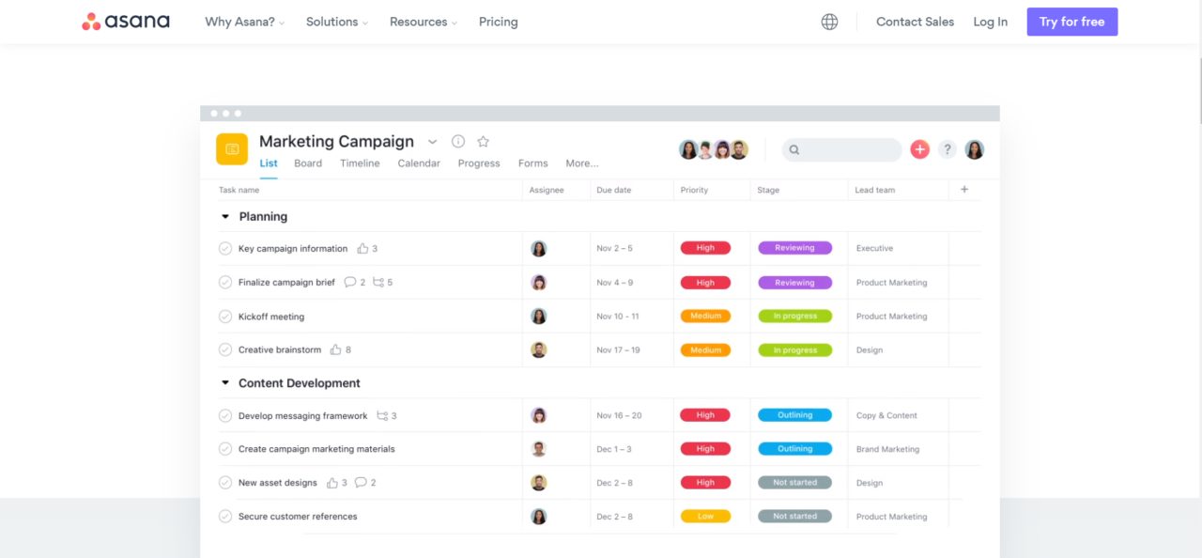Open the Marketing Campaign title dropdown
Screen dimensions: 1202x558
click(432, 141)
